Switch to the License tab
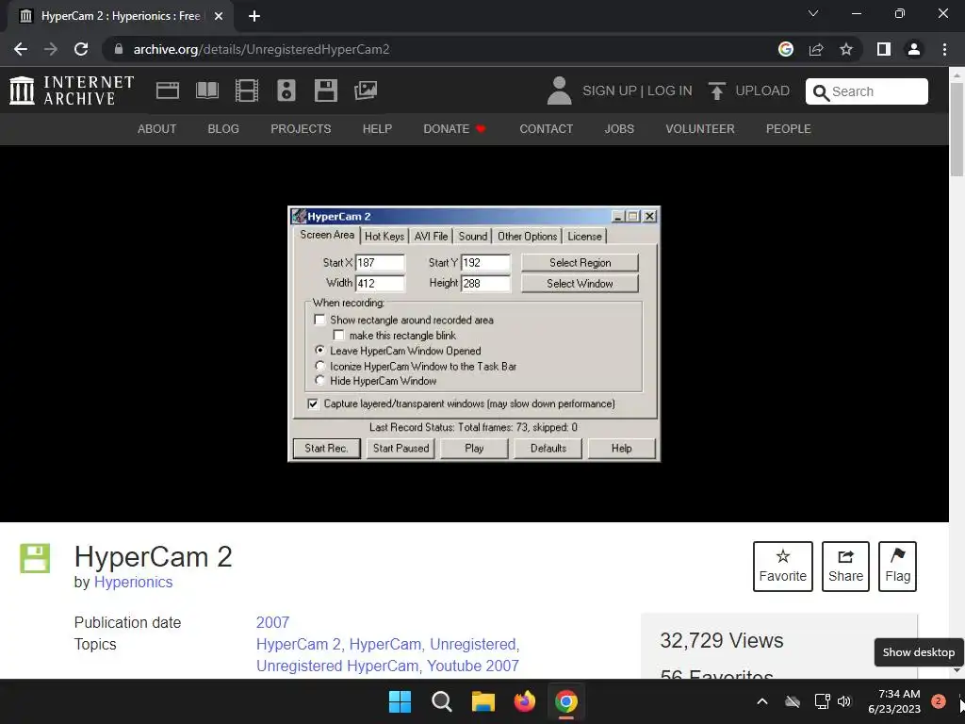 pos(584,237)
